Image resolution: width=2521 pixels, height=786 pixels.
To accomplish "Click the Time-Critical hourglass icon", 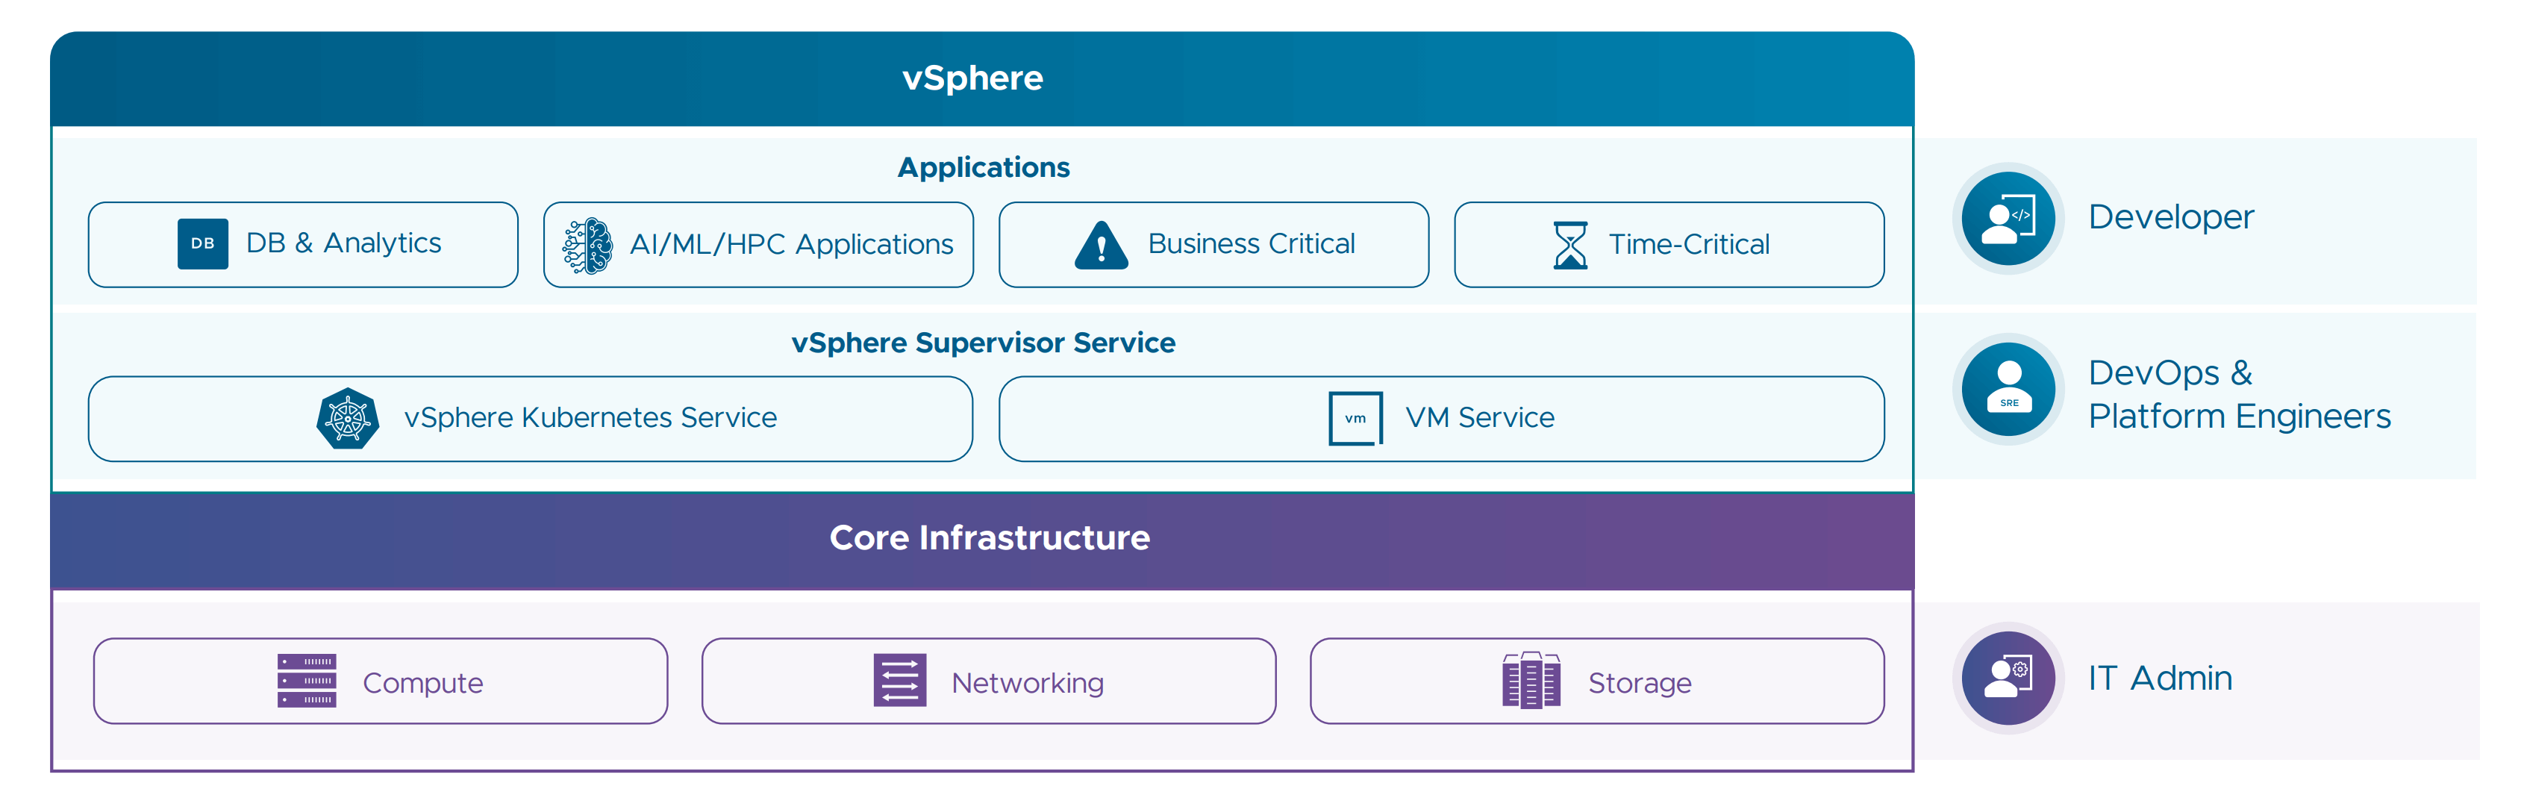I will coord(1569,245).
